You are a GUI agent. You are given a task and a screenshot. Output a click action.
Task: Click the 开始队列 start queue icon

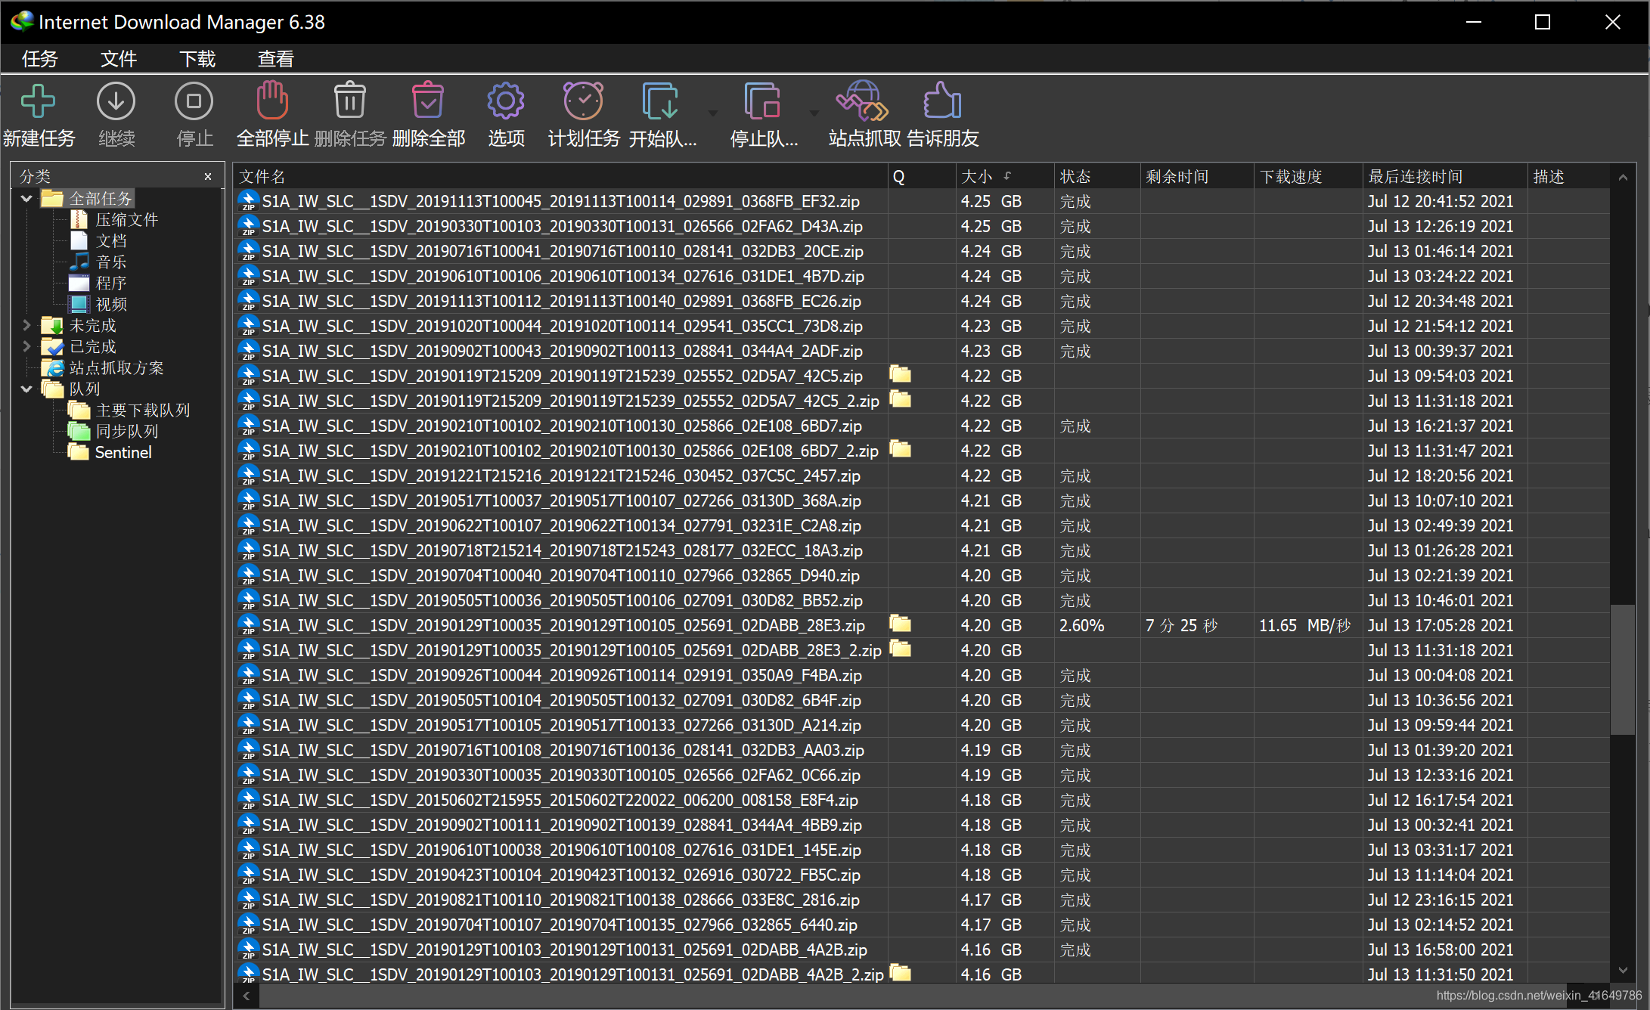tap(660, 102)
